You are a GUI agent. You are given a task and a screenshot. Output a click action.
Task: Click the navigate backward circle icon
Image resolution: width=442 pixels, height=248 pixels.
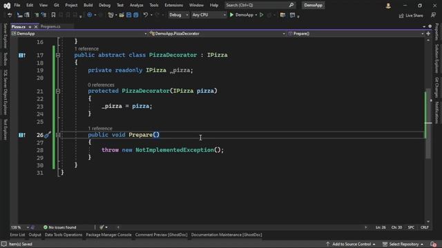point(89,15)
